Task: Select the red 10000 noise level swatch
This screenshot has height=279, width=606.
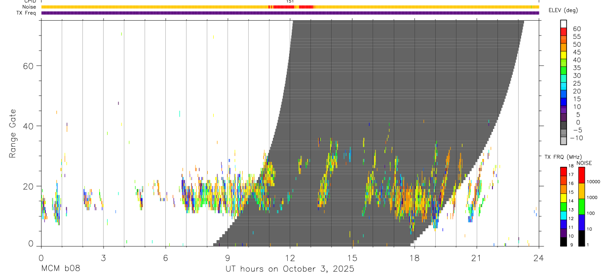Action: (582, 175)
